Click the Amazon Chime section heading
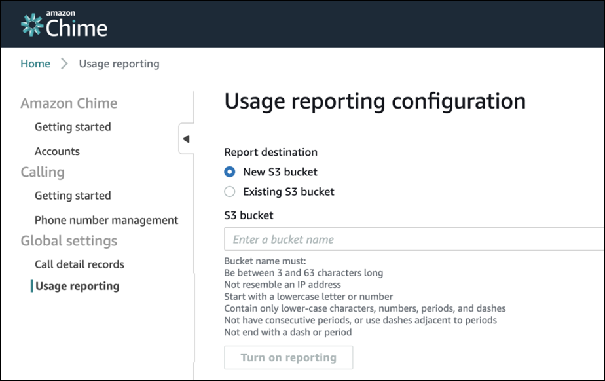 click(68, 103)
